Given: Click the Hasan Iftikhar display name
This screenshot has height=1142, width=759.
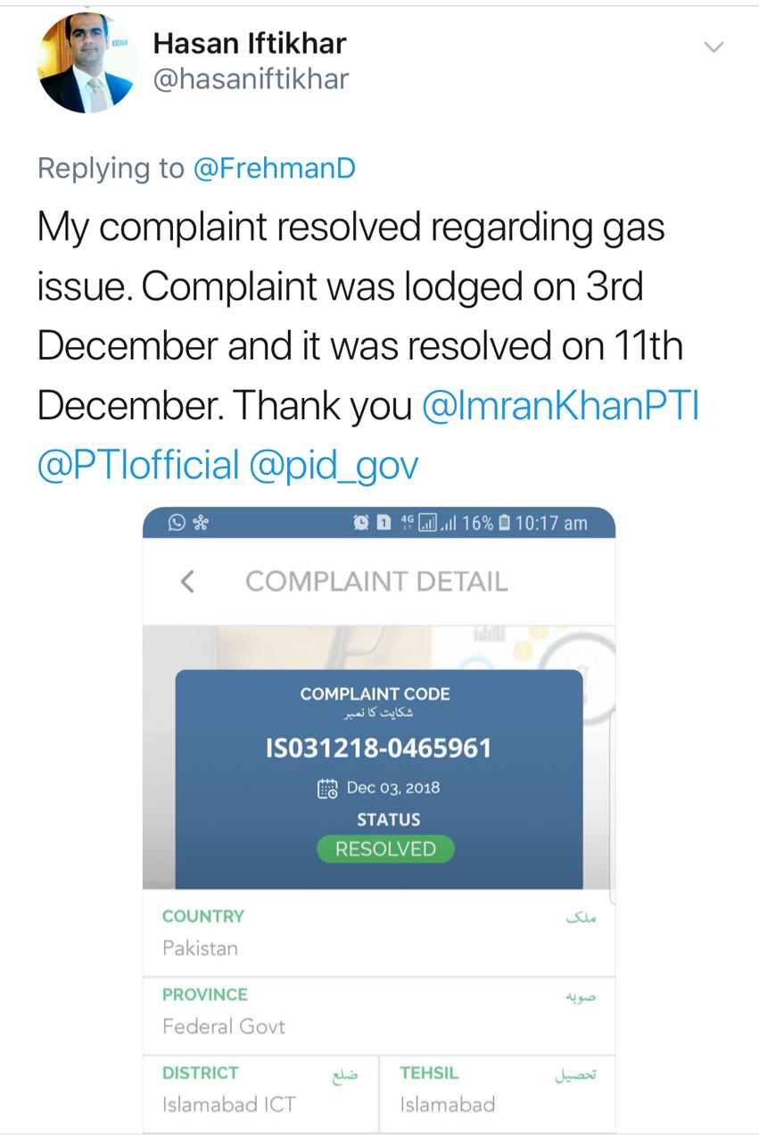Looking at the screenshot, I should click(250, 43).
